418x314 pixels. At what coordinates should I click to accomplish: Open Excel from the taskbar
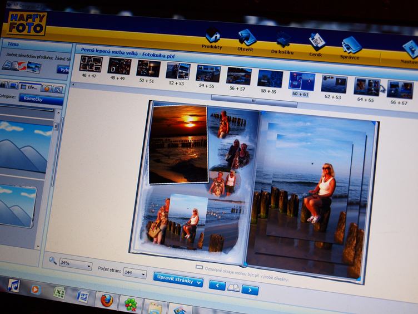(59, 293)
